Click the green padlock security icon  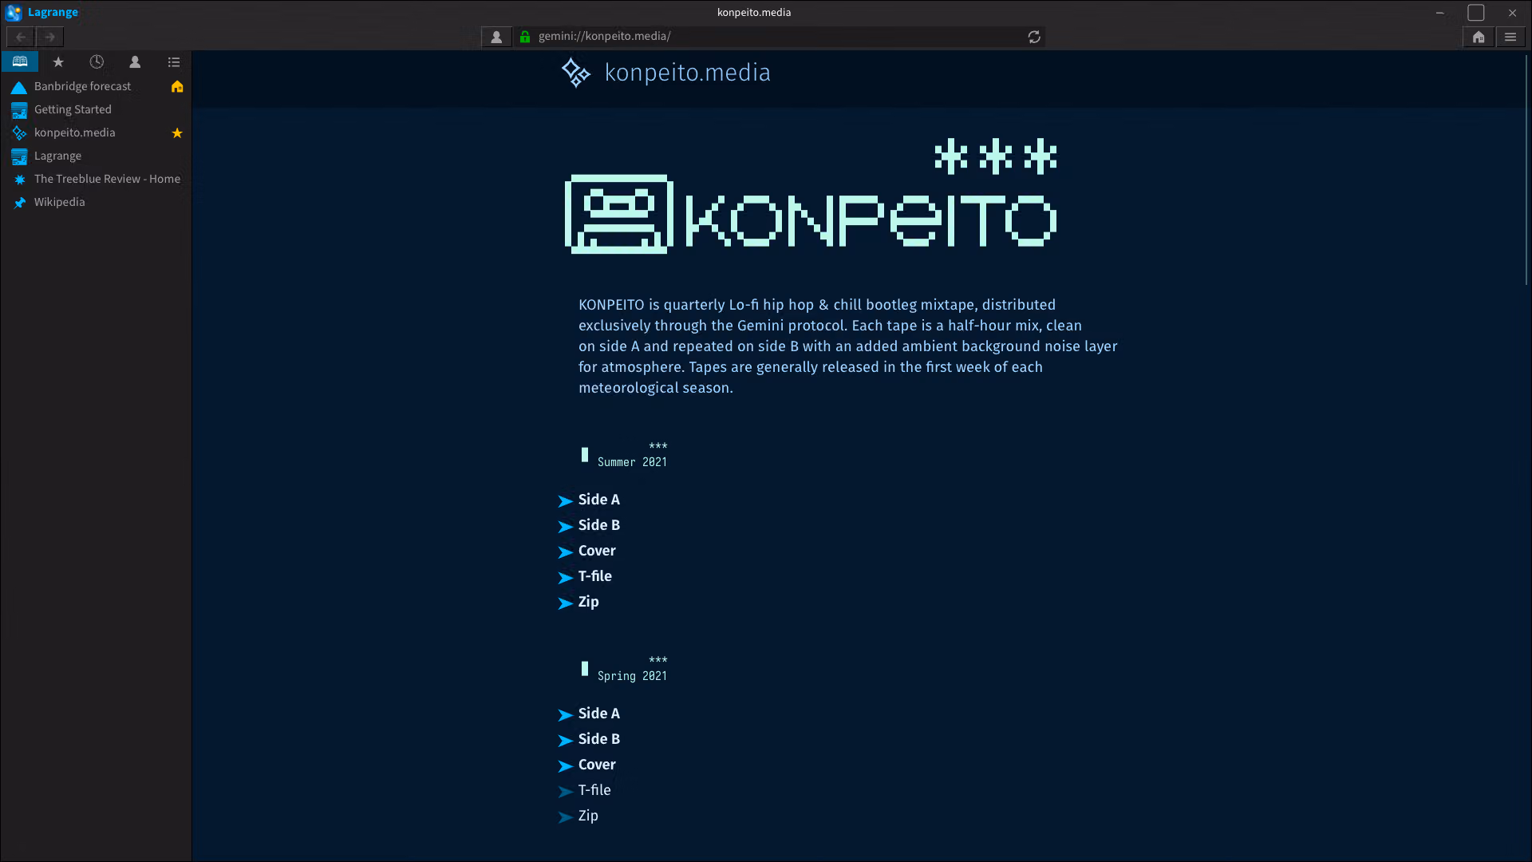[x=525, y=37]
